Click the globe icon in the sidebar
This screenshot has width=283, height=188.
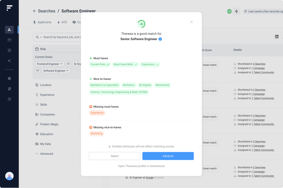(9, 89)
